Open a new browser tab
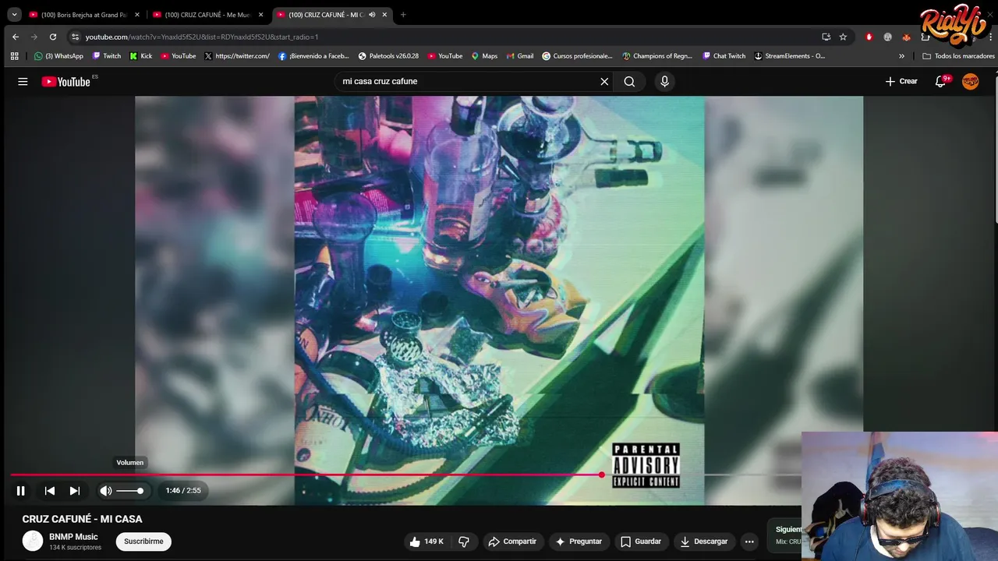Screen dimensions: 998x561 (403, 15)
